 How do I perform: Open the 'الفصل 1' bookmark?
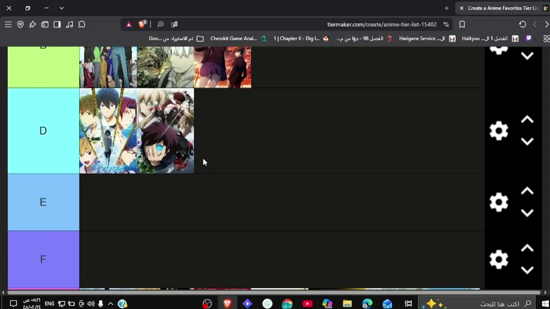tap(490, 39)
